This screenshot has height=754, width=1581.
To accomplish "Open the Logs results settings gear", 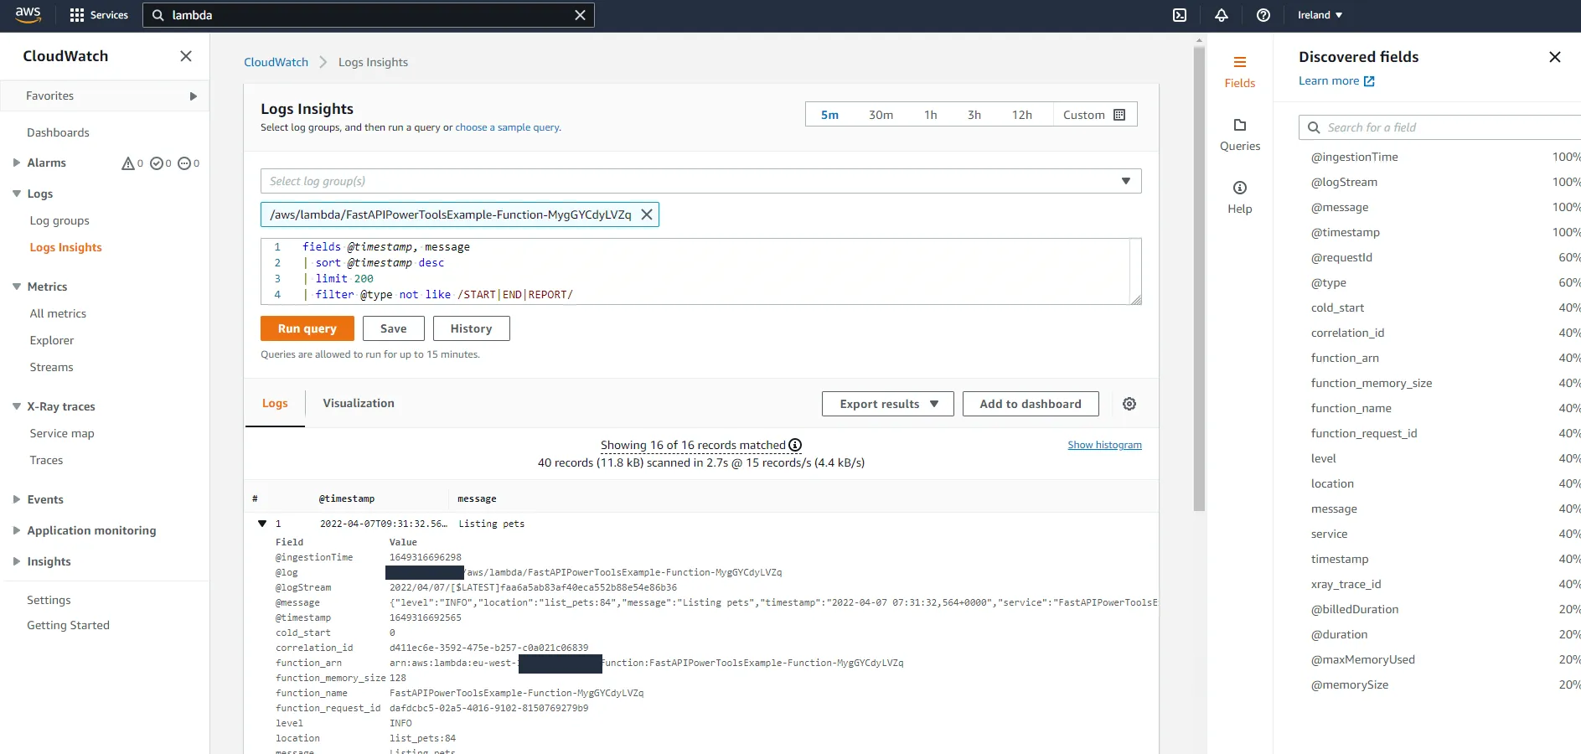I will (x=1129, y=403).
